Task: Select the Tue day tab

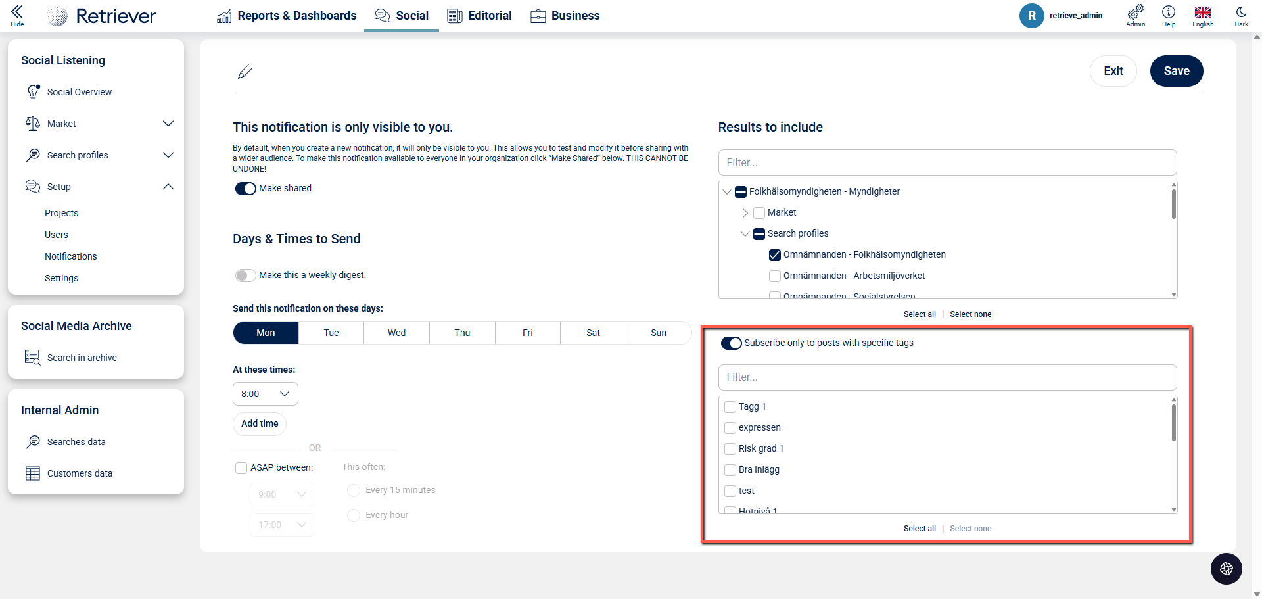Action: coord(331,333)
